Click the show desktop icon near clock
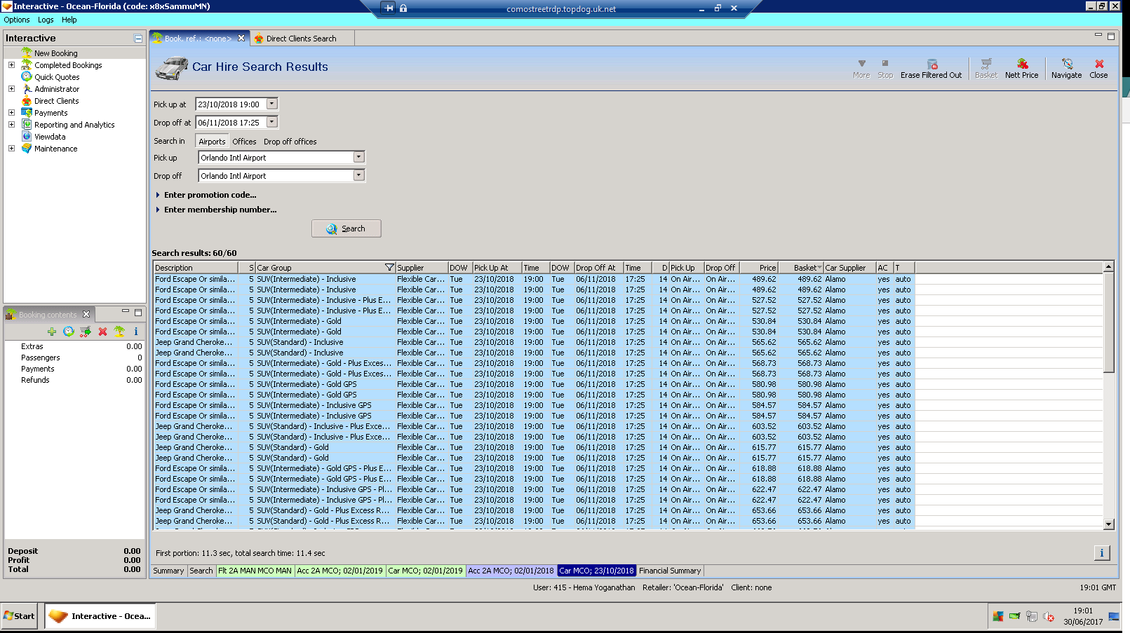Screen dimensions: 1130x633 click(1114, 617)
